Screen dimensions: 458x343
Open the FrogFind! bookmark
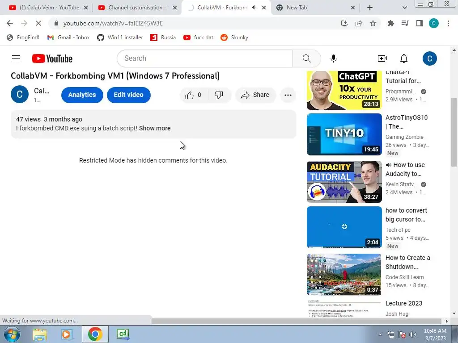tap(23, 38)
